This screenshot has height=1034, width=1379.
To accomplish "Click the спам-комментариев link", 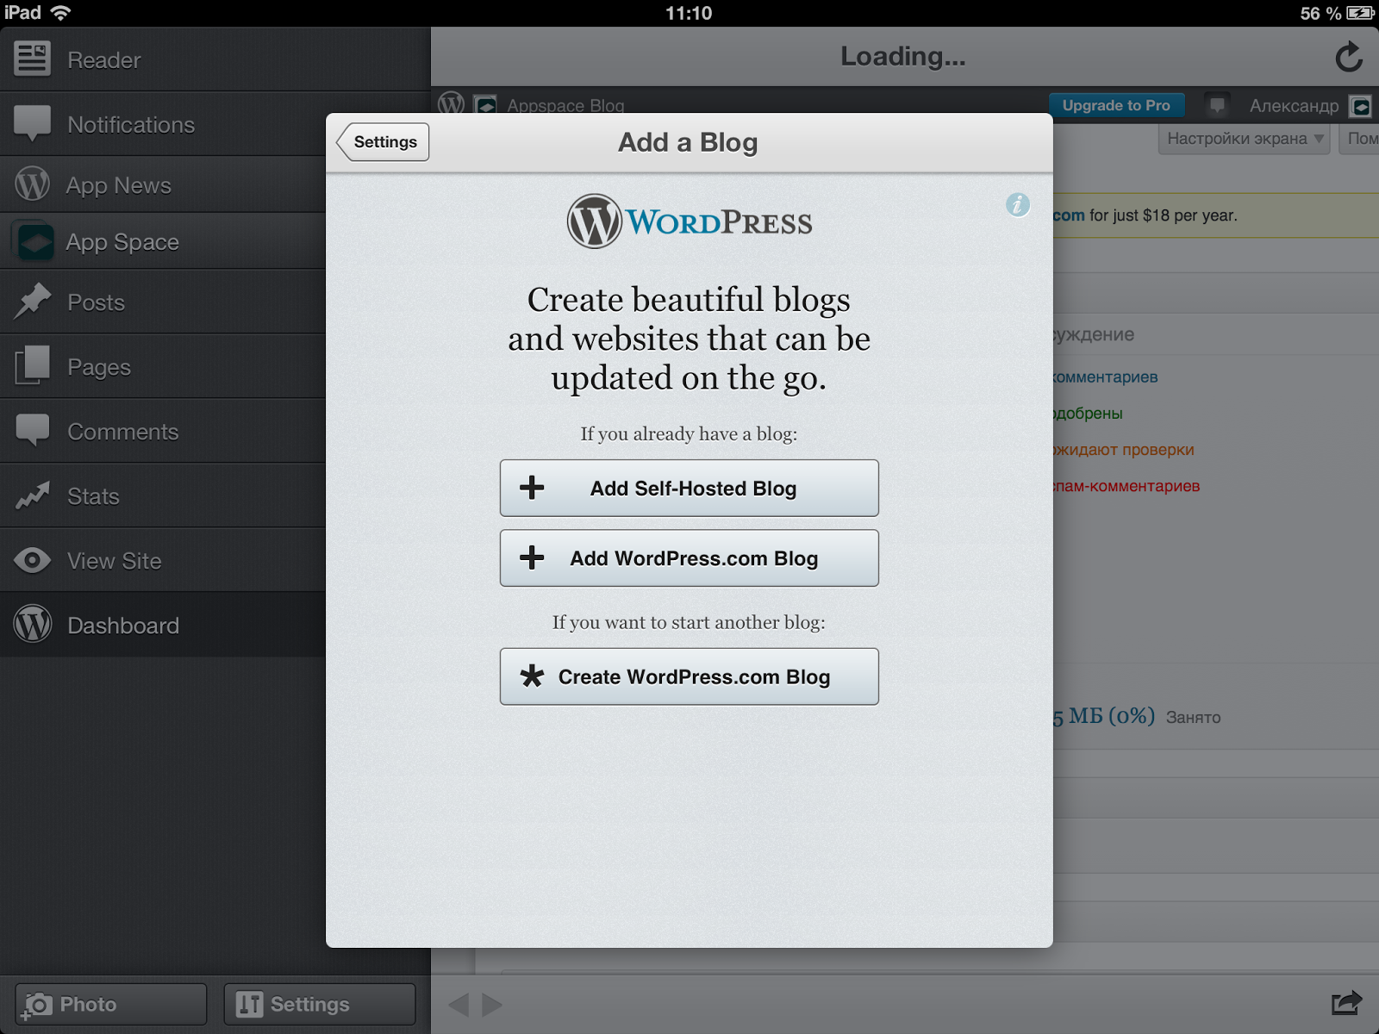I will 1126,486.
